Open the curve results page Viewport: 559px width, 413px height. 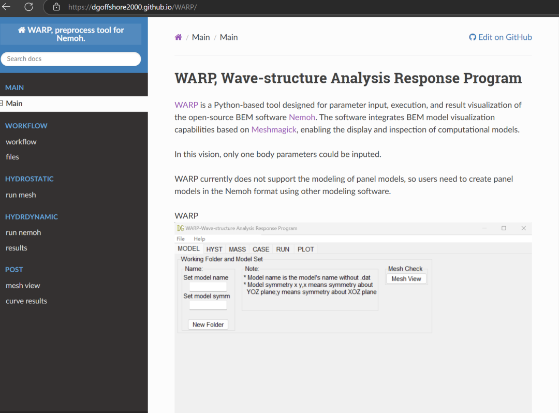(26, 301)
